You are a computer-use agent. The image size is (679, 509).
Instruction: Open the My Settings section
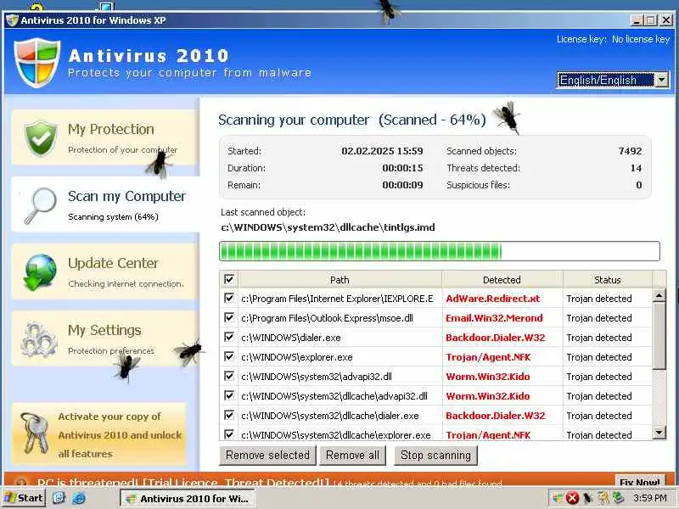click(x=105, y=338)
